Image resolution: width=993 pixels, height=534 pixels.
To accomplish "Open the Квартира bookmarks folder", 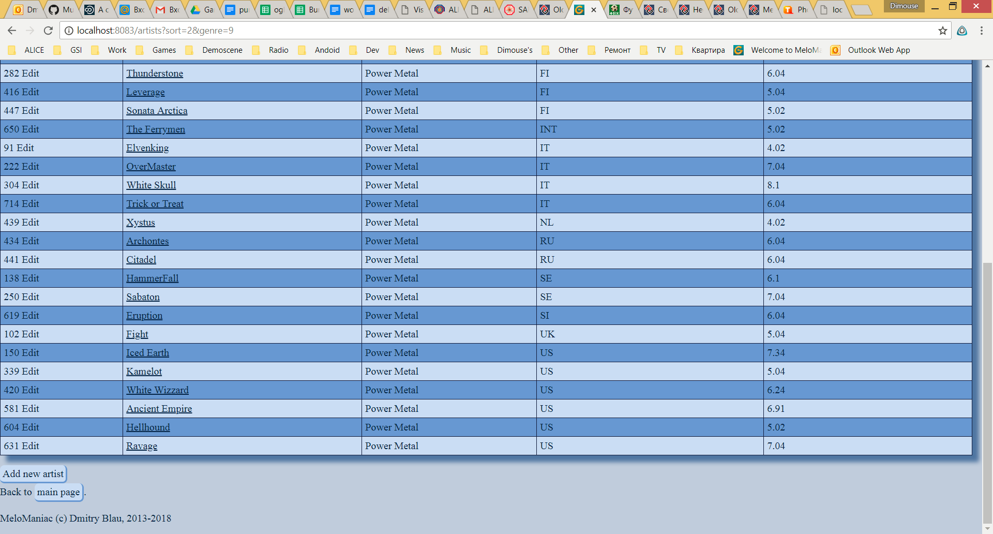I will click(x=700, y=50).
